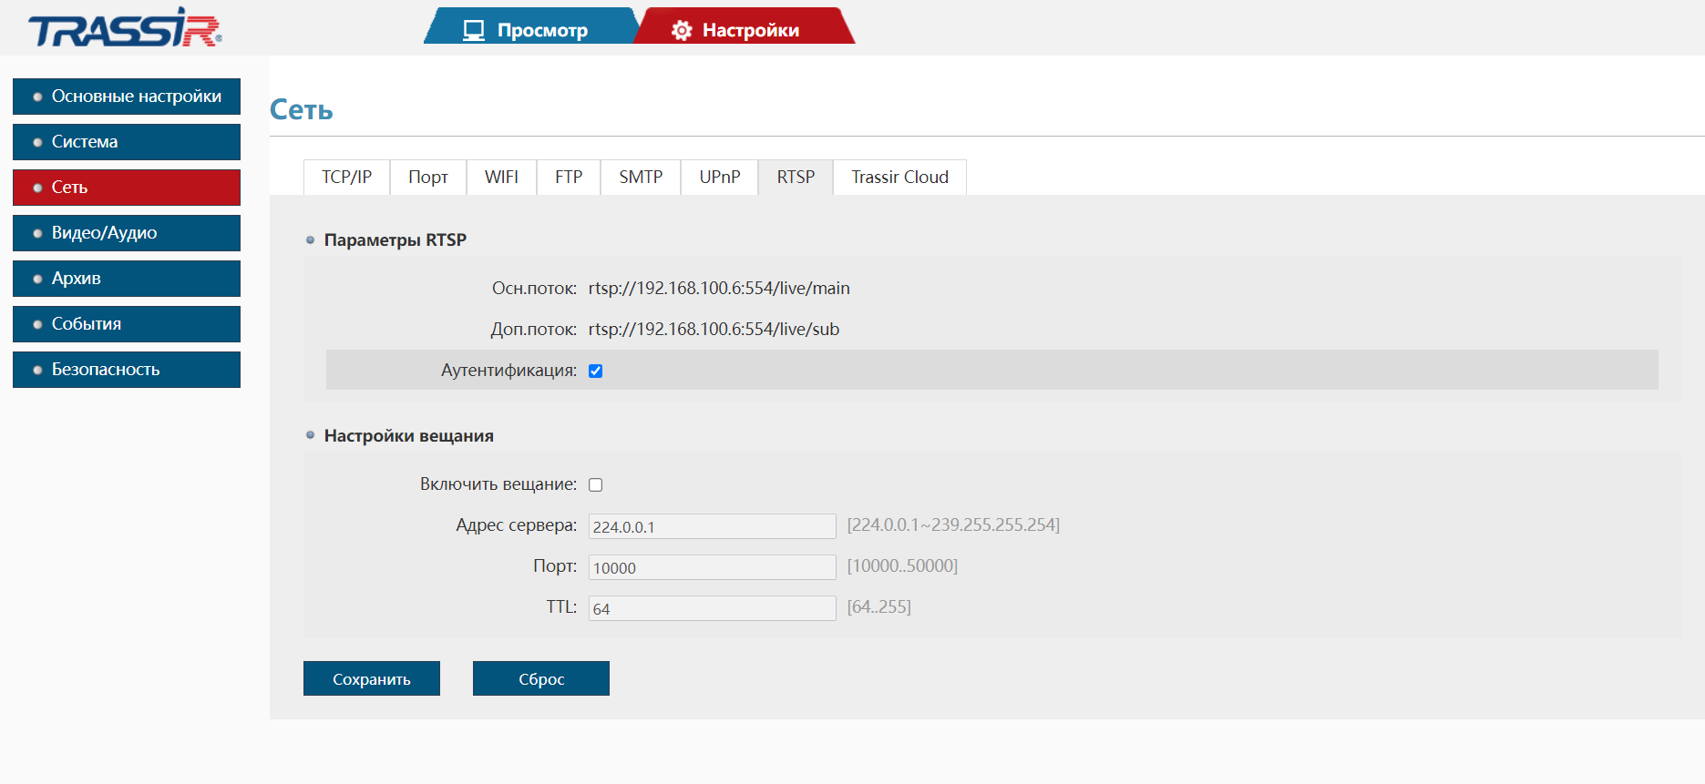Click the main stream URL rtsp live/main
The height and width of the screenshot is (784, 1705).
pos(719,289)
